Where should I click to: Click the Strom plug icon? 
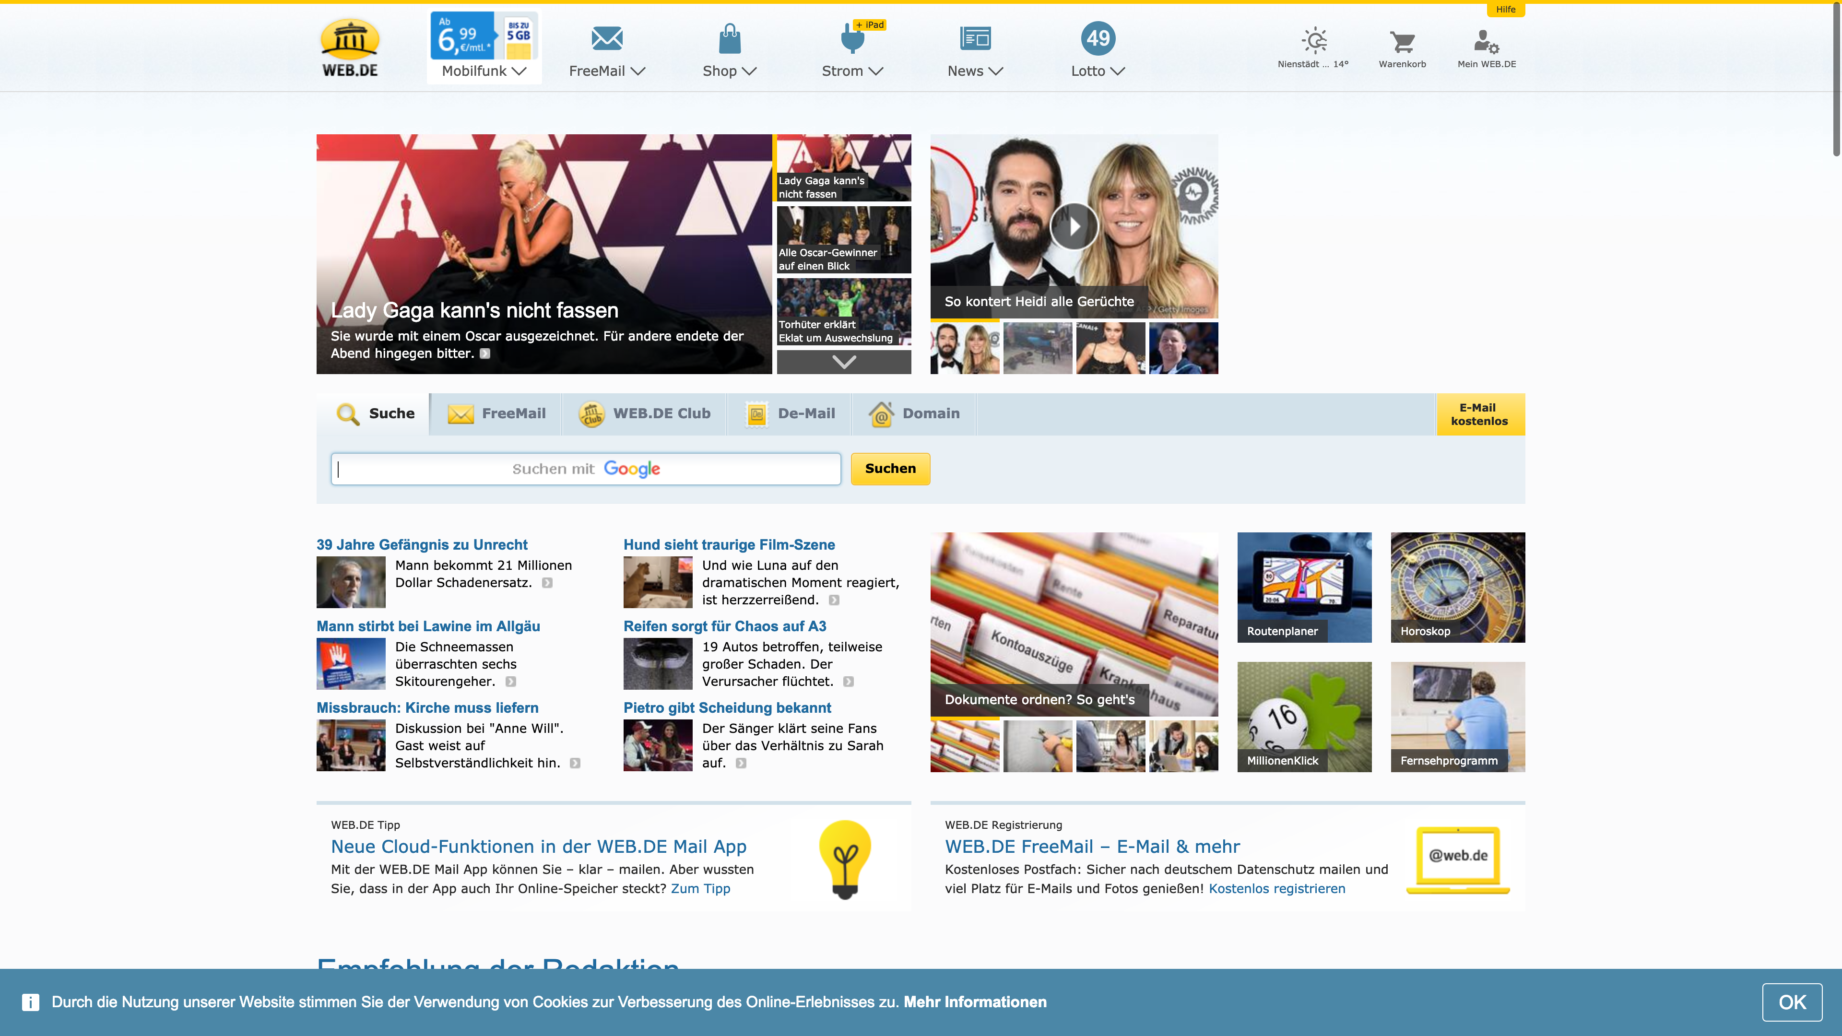(x=852, y=38)
